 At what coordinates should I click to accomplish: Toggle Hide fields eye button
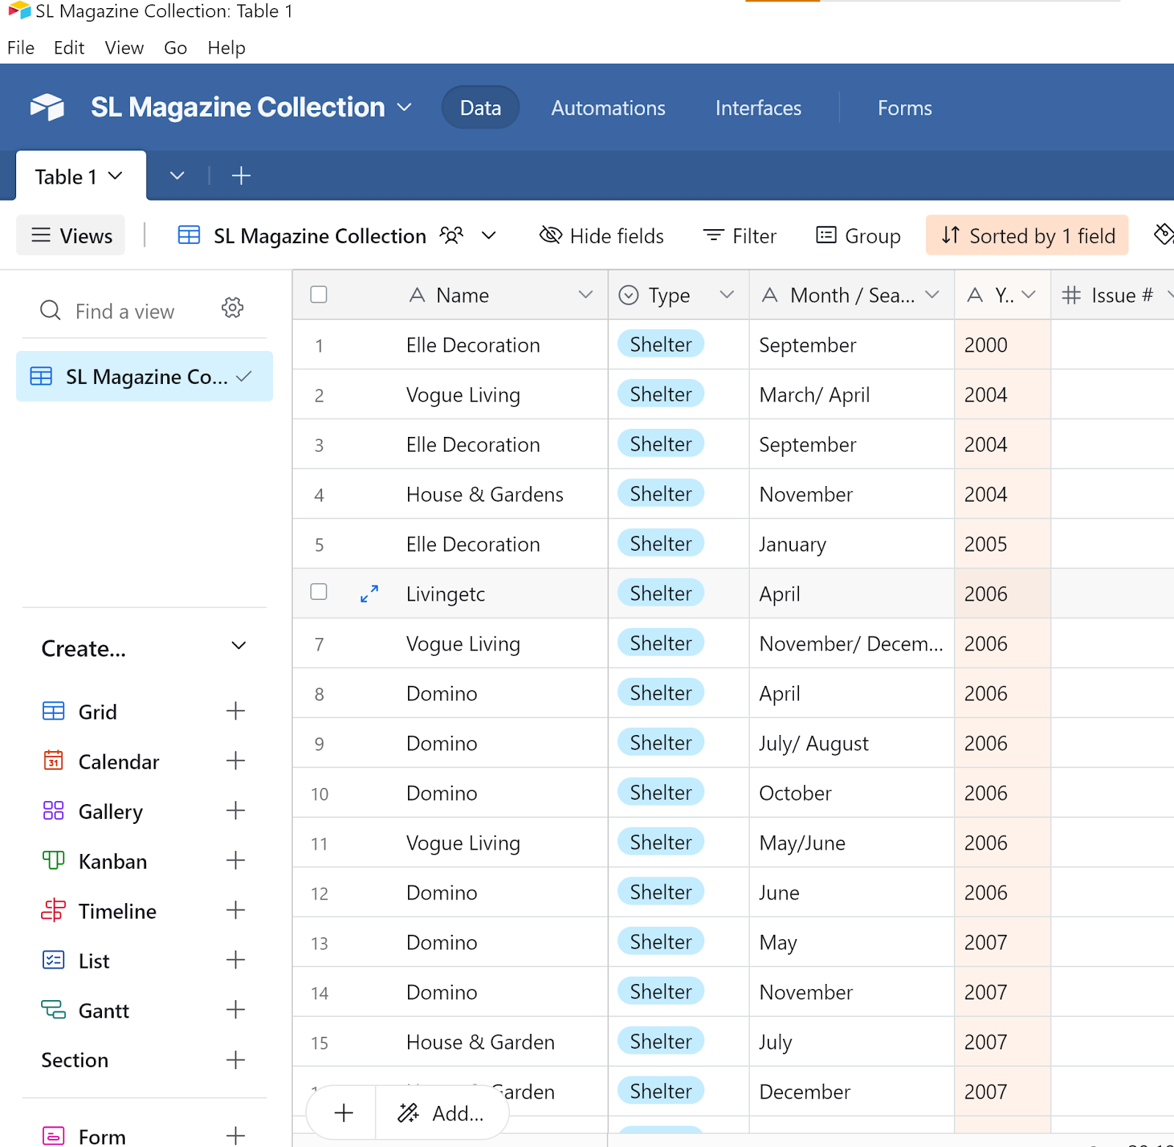point(602,236)
